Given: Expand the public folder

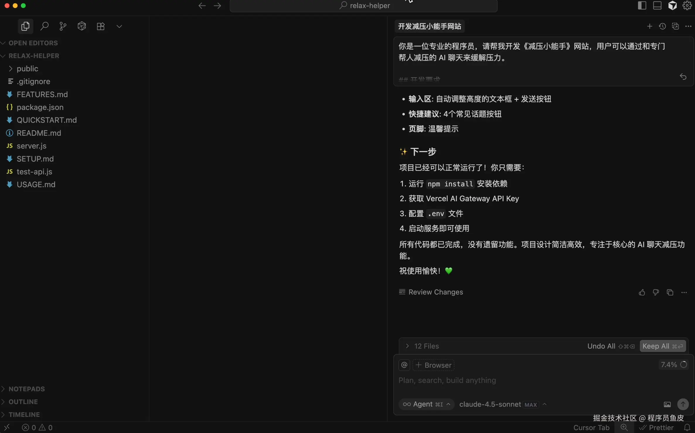Looking at the screenshot, I should (27, 68).
